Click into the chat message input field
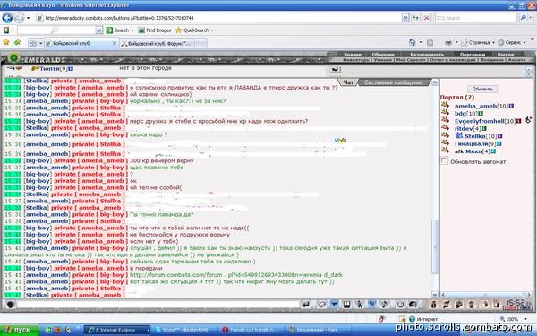Image resolution: width=537 pixels, height=336 pixels. [158, 304]
